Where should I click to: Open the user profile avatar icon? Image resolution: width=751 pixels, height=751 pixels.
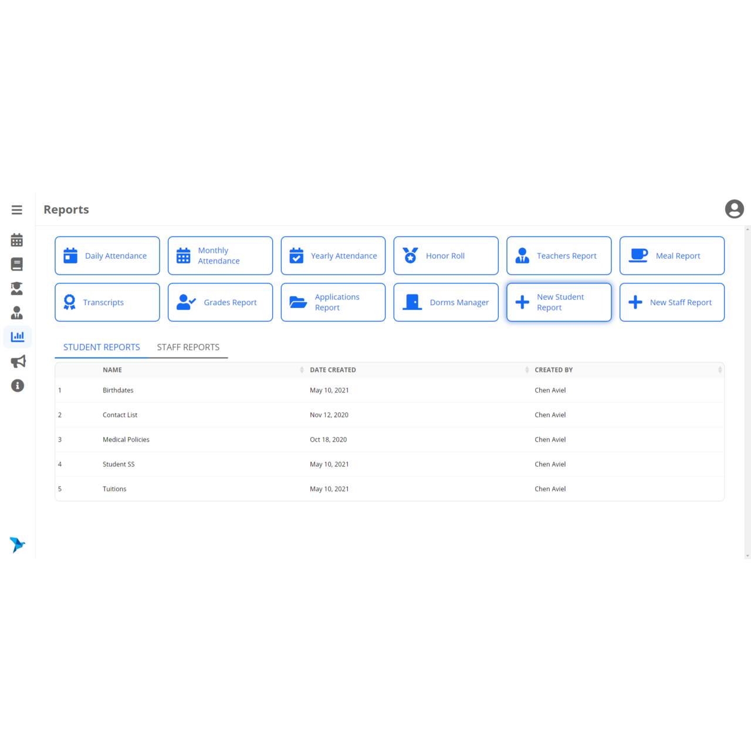pyautogui.click(x=734, y=209)
